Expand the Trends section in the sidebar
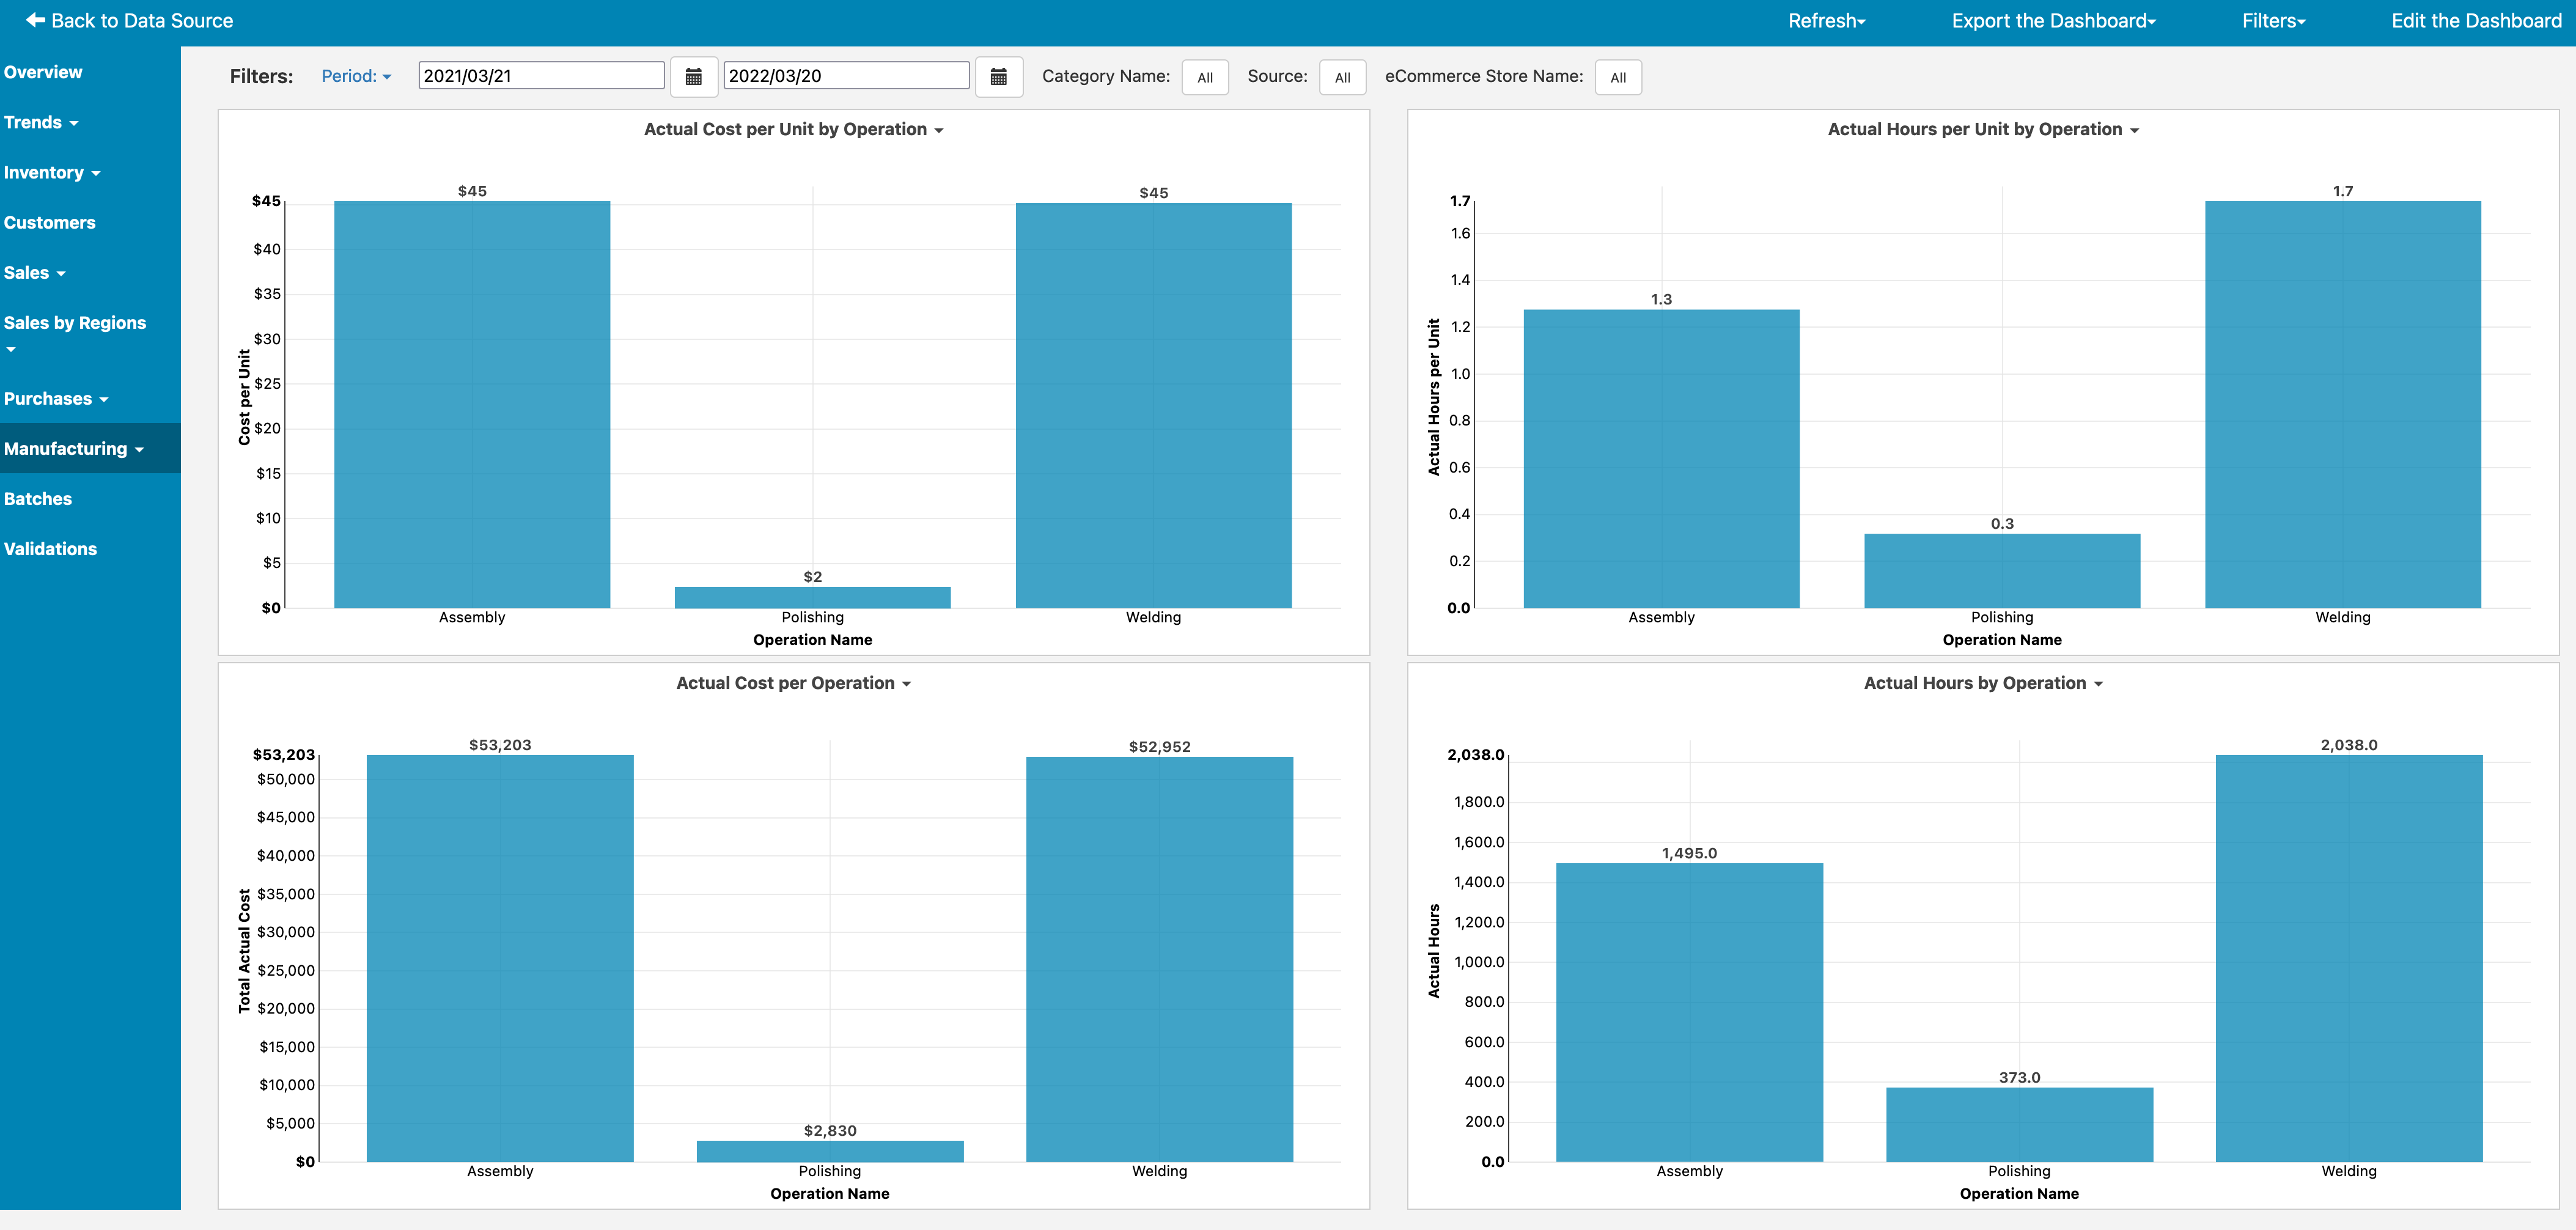Viewport: 2576px width, 1230px height. pyautogui.click(x=40, y=122)
